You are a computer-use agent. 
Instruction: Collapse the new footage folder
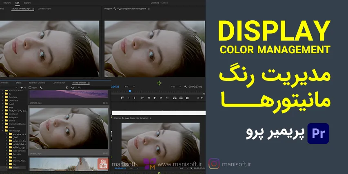2,130
